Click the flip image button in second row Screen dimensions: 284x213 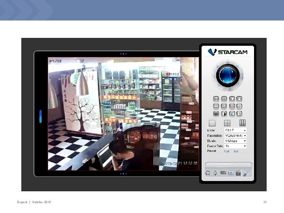216,106
